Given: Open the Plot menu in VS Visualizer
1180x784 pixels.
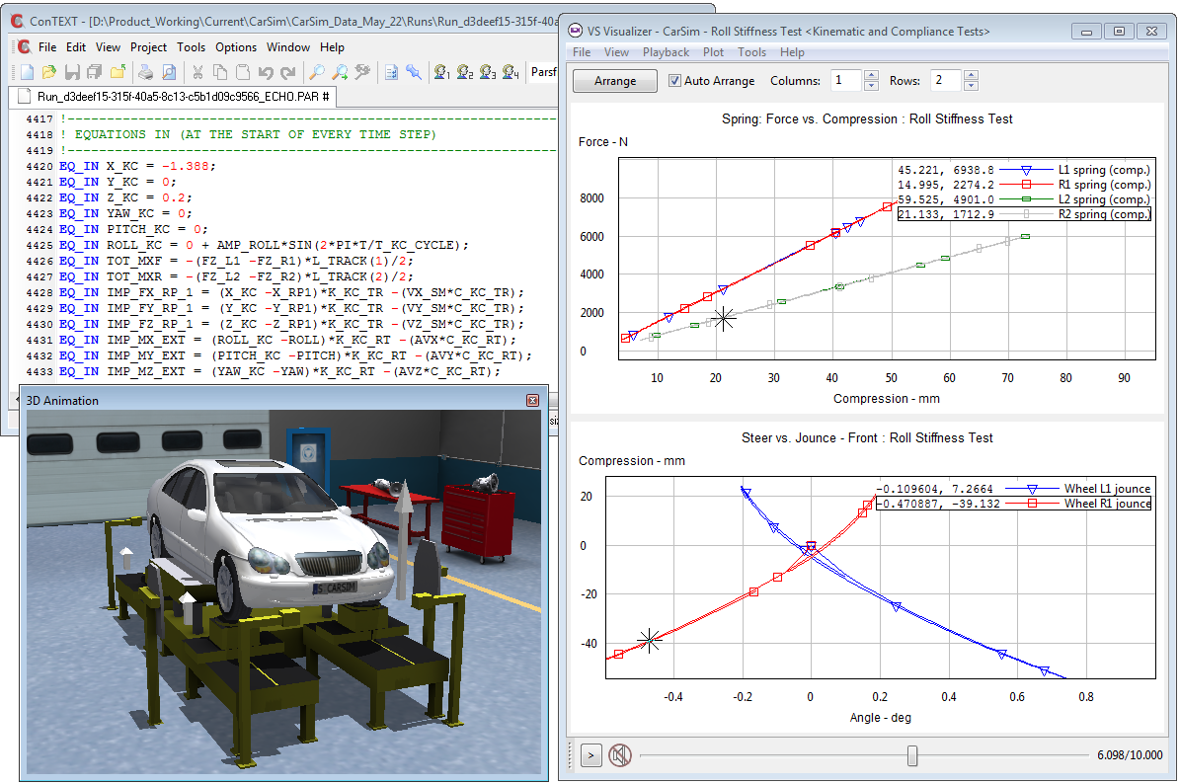Looking at the screenshot, I should [713, 52].
